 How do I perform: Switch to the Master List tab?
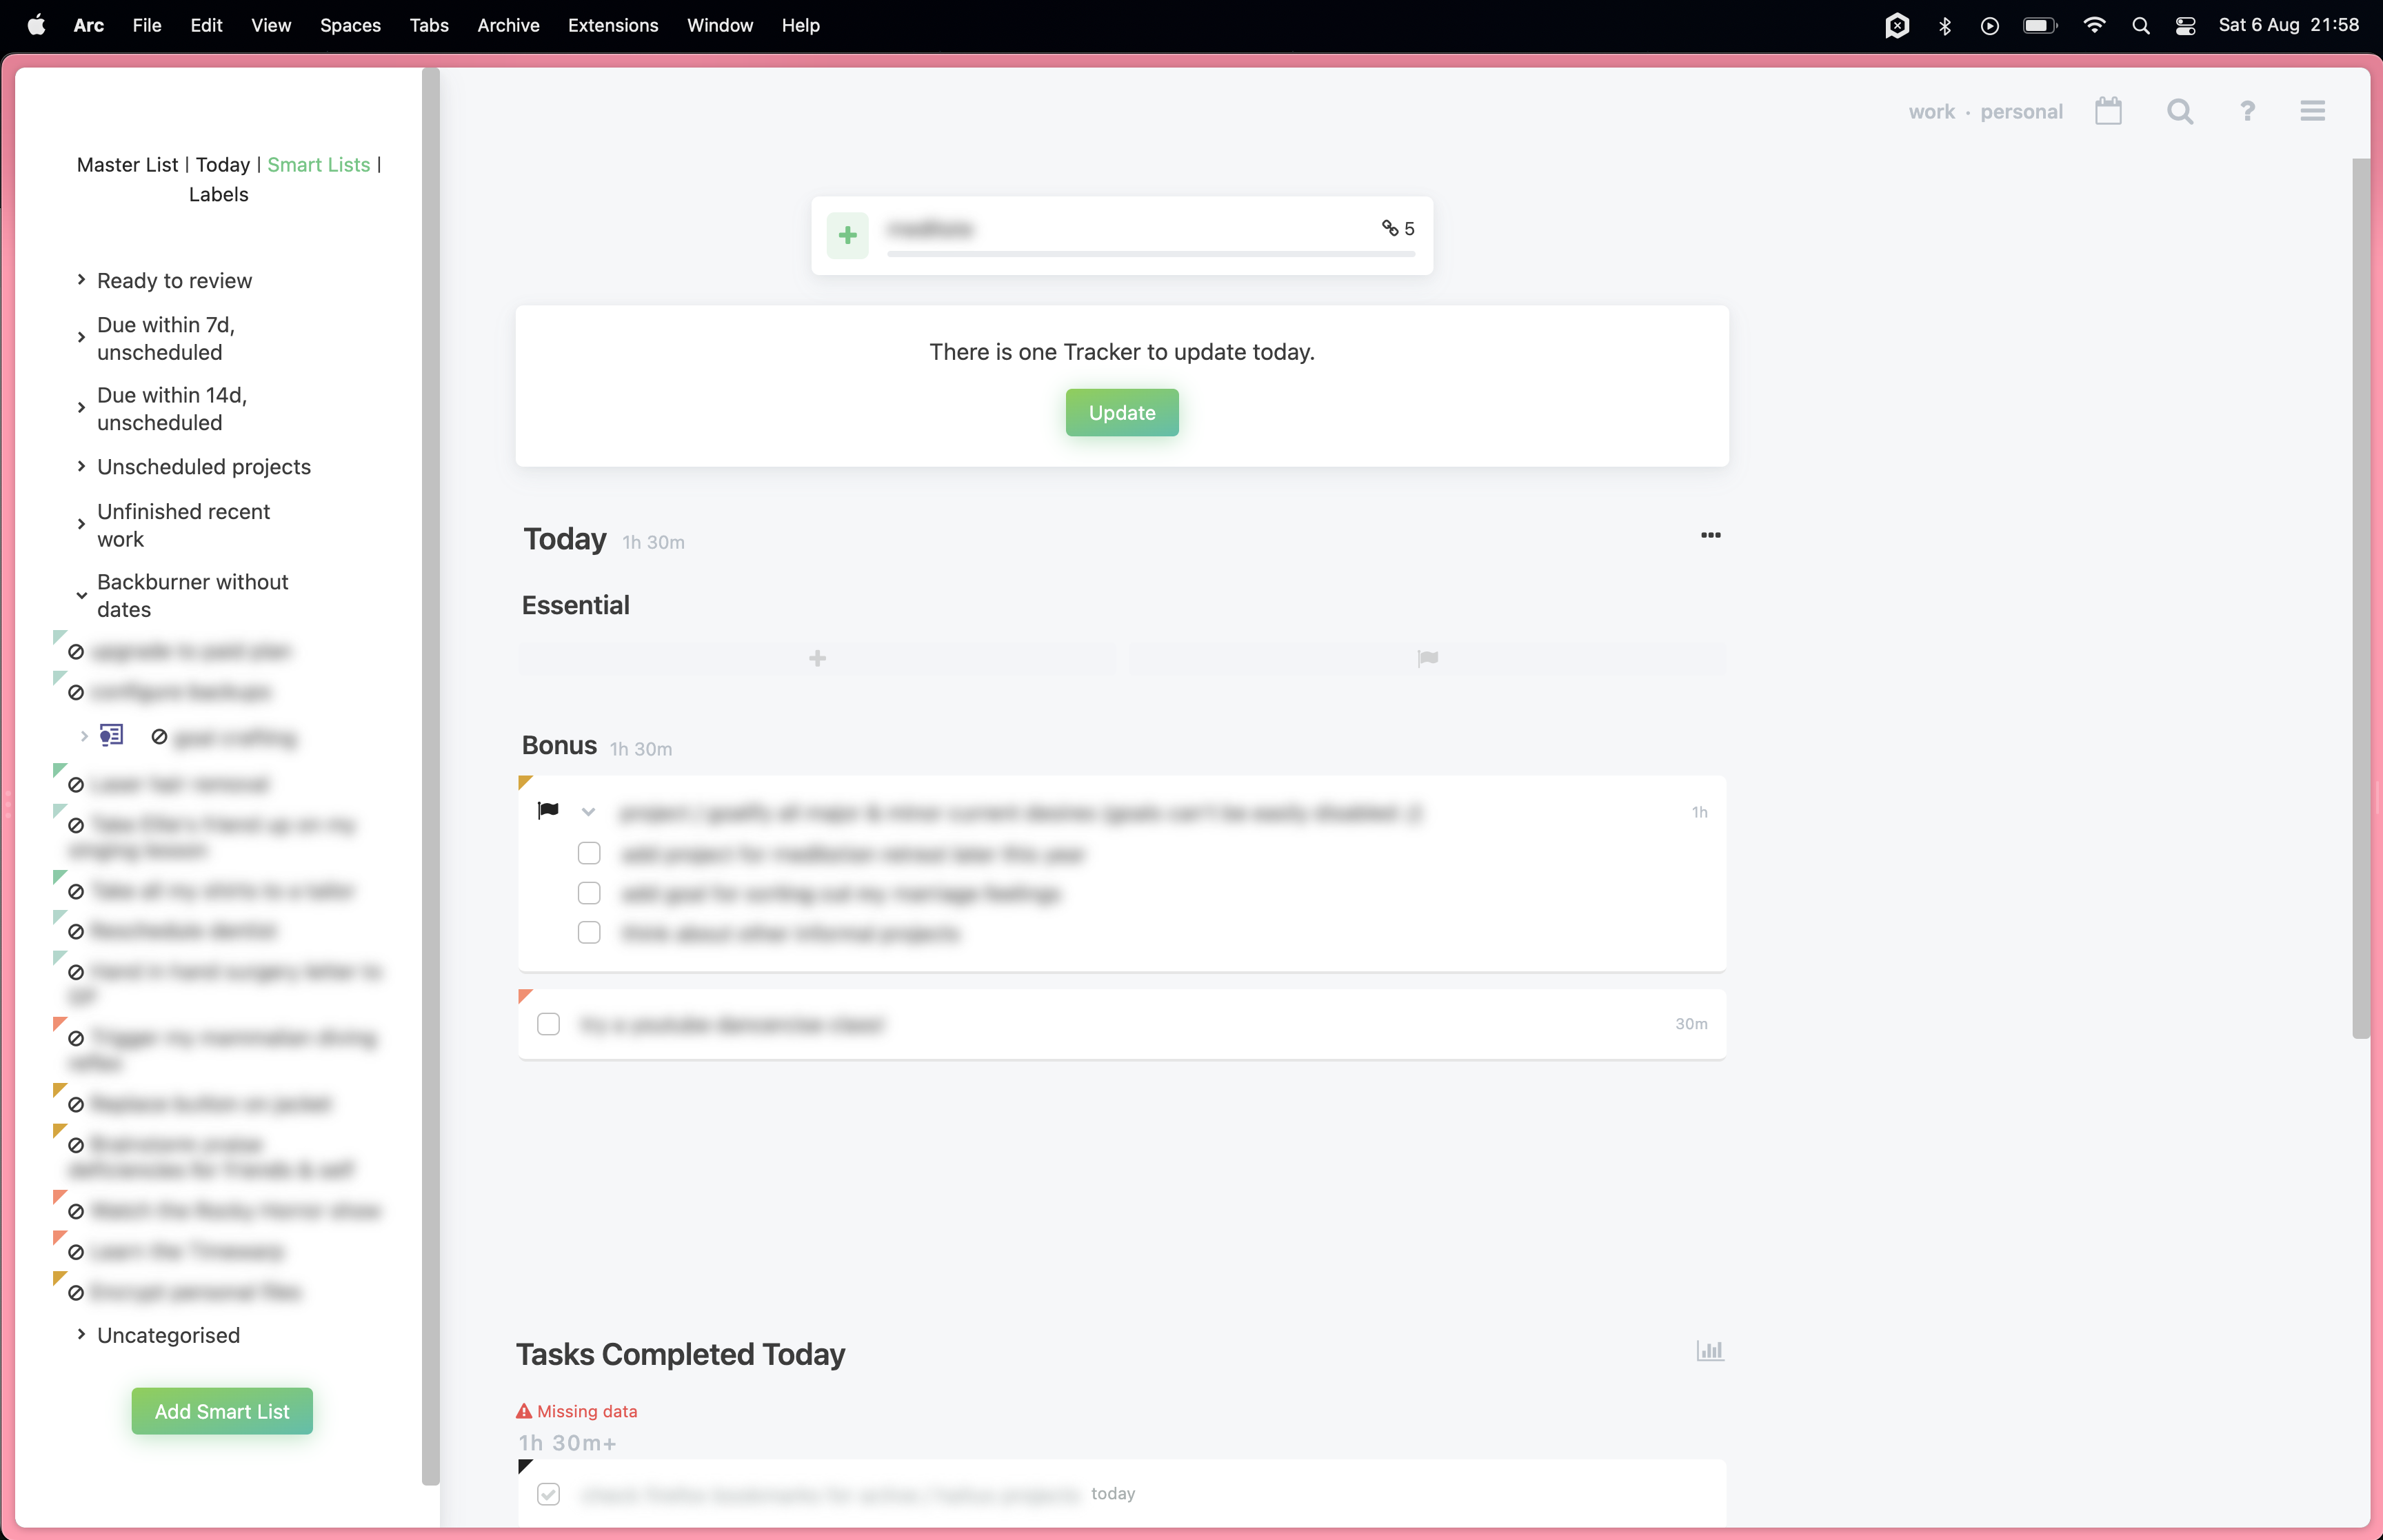[127, 164]
